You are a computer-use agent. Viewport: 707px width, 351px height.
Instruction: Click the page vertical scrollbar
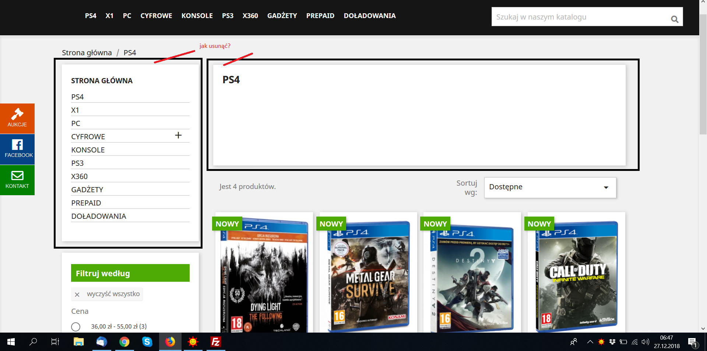(x=703, y=74)
